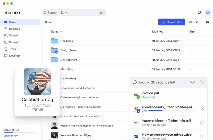The image size is (213, 140).
Task: Click the Development folder name
Action: [x=69, y=60]
